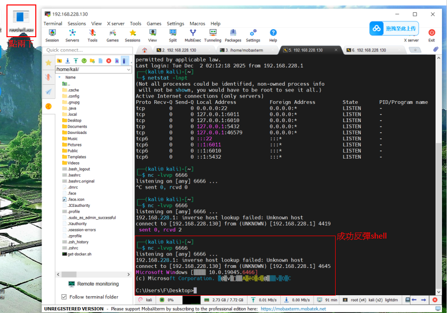Open the Sessions star icon in toolbar
Image resolution: width=447 pixels, height=313 pixels.
(x=133, y=36)
